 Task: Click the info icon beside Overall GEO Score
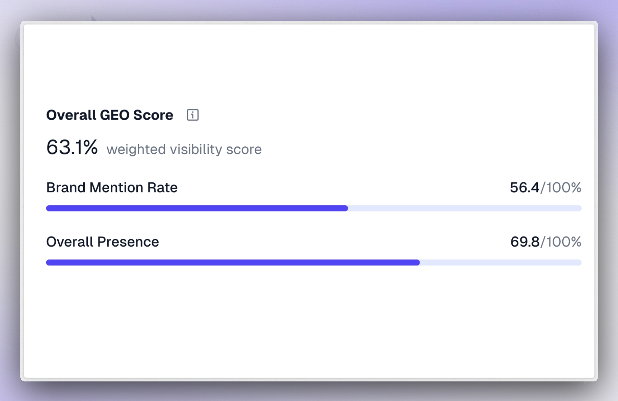[x=193, y=115]
